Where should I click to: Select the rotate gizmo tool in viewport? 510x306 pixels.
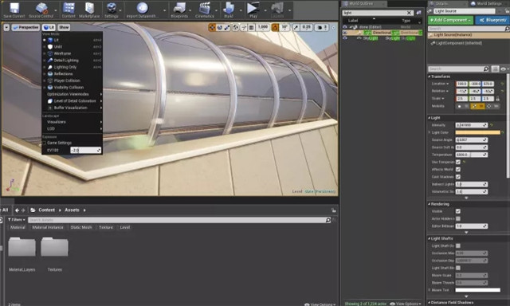pos(220,28)
